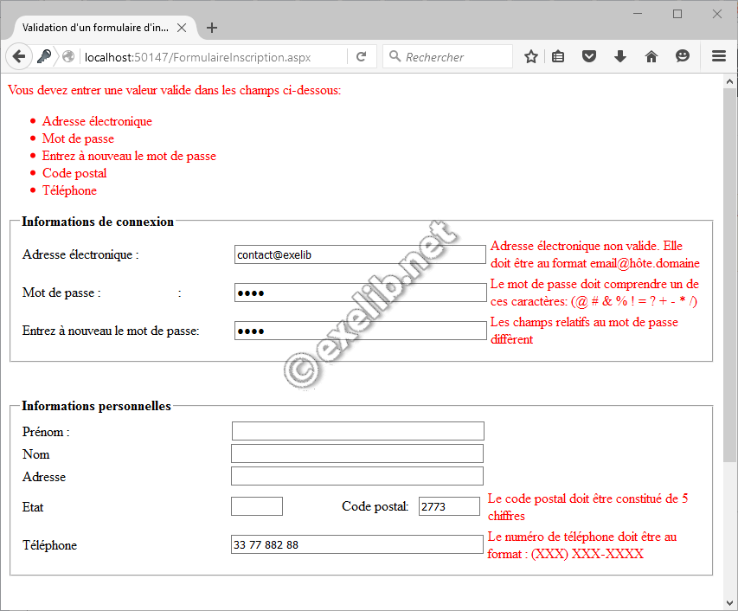Screen dimensions: 738x611
Task: Click the Nom input field
Action: click(x=357, y=453)
